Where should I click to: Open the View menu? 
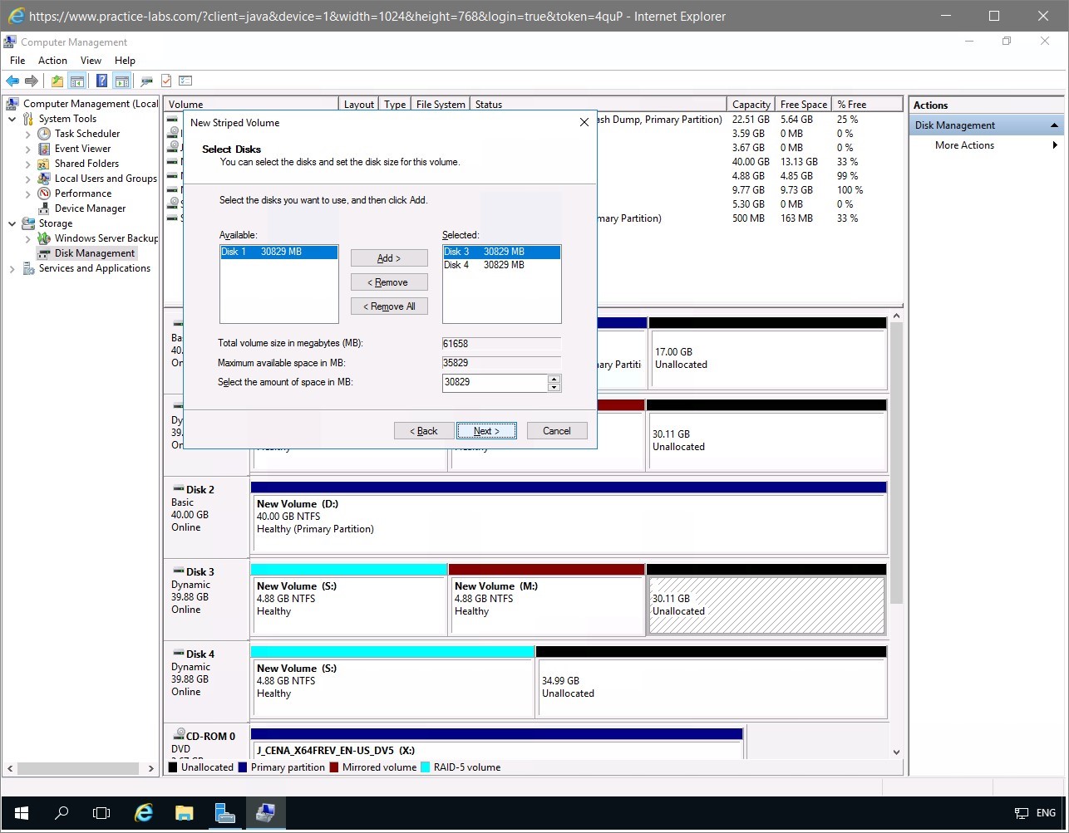pos(91,61)
